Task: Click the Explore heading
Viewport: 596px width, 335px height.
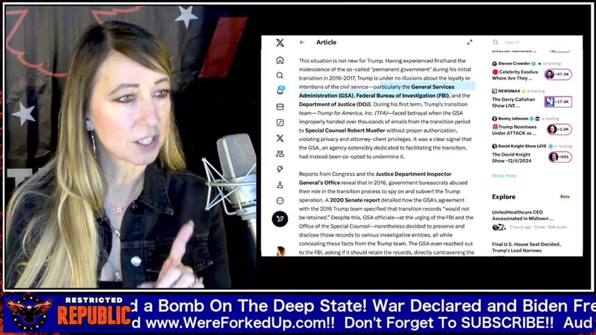Action: [x=503, y=197]
